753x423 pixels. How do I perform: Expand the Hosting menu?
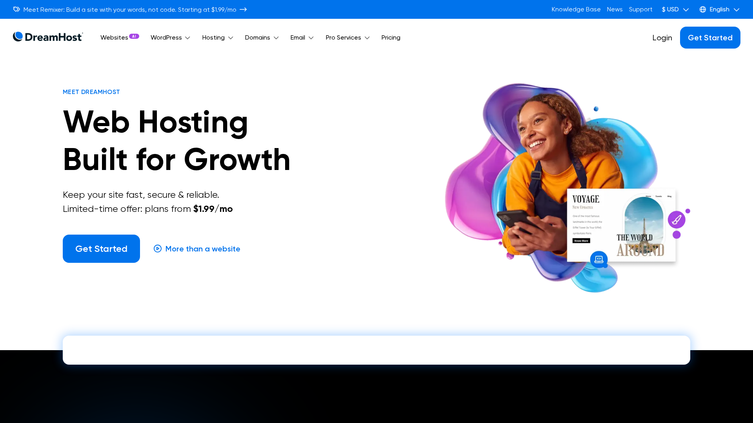218,38
